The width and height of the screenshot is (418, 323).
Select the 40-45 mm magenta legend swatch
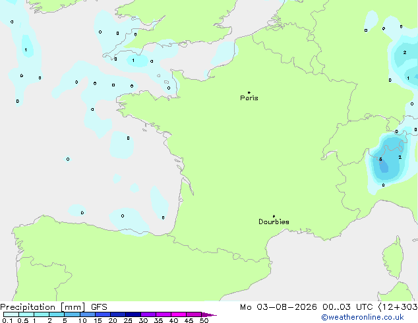click(179, 314)
